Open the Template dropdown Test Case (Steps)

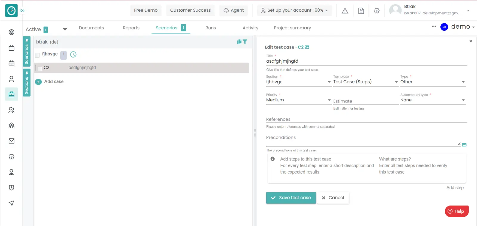[366, 82]
